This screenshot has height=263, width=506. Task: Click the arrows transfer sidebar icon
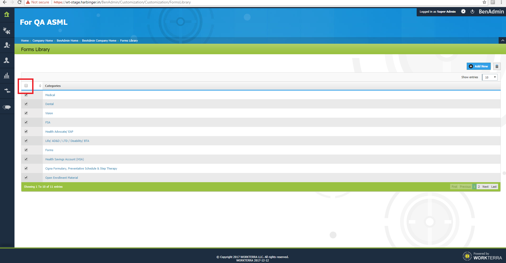(x=7, y=91)
